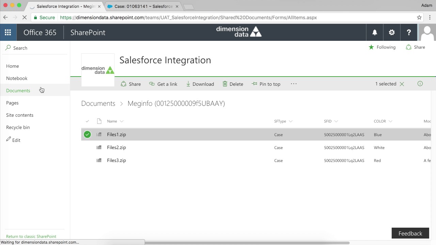Click the Meginfo folder breadcrumb
The height and width of the screenshot is (245, 436).
pyautogui.click(x=176, y=103)
